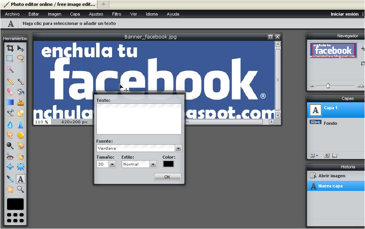Select the Crop tool
The image size is (365, 229).
pos(10,48)
